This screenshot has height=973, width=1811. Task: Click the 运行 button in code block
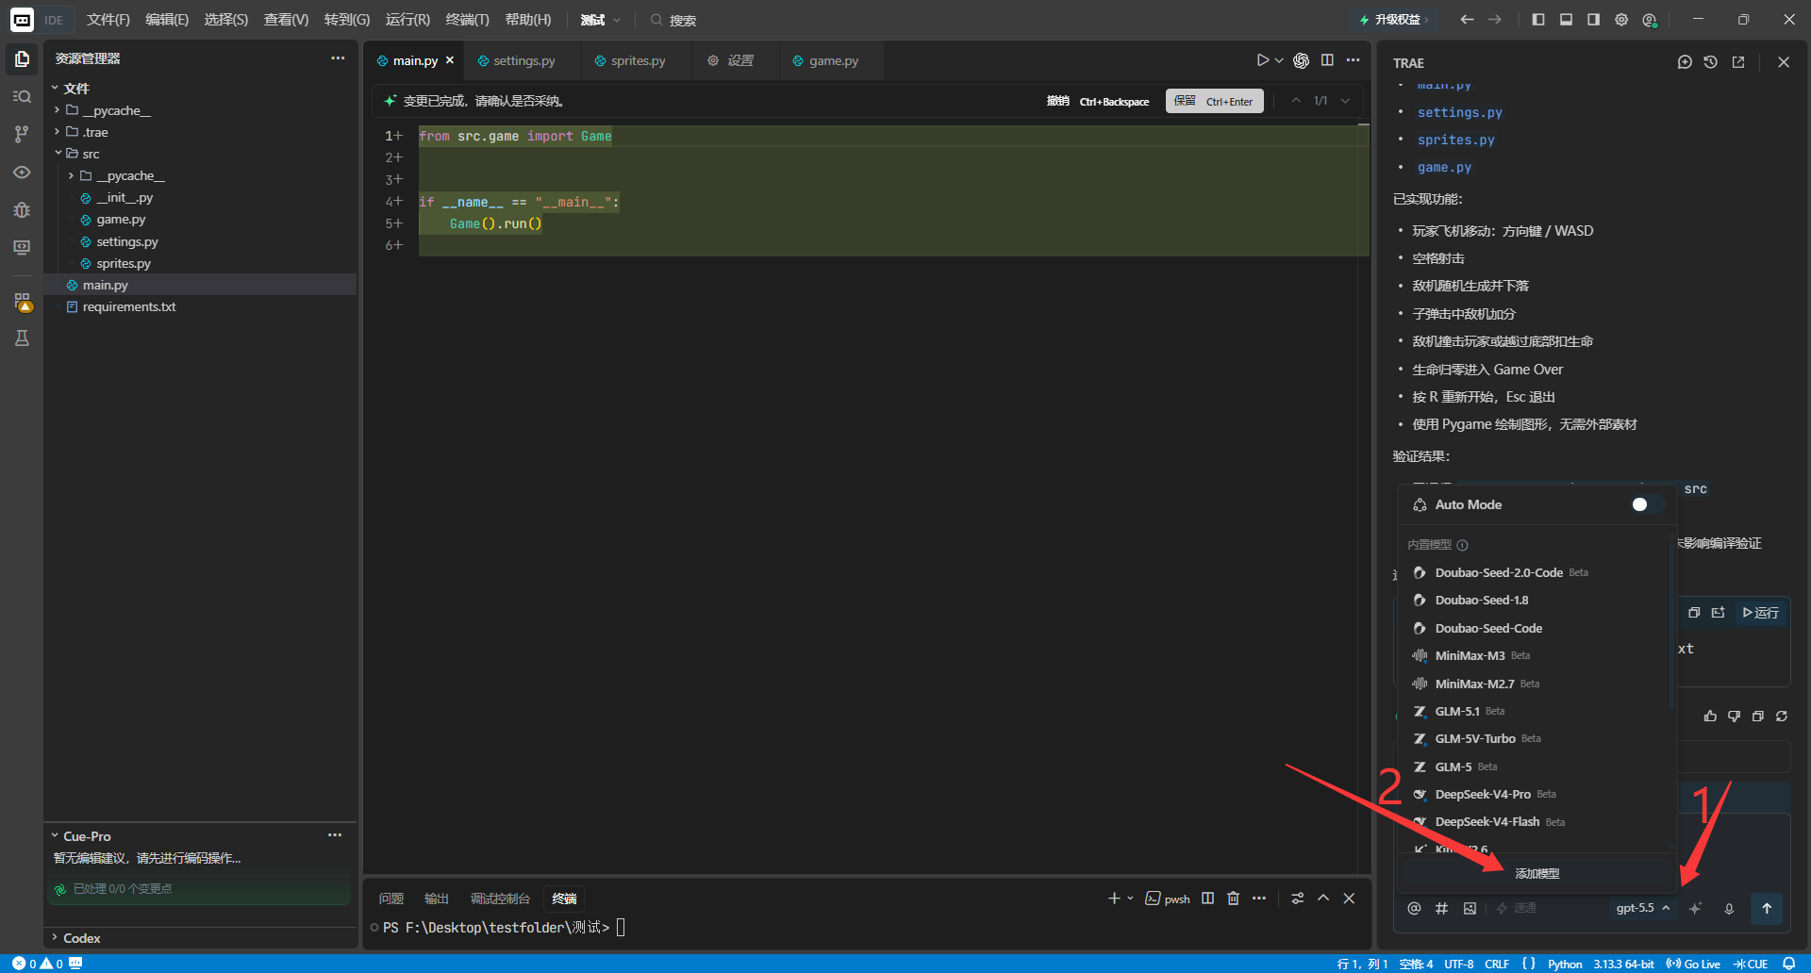click(x=1760, y=613)
